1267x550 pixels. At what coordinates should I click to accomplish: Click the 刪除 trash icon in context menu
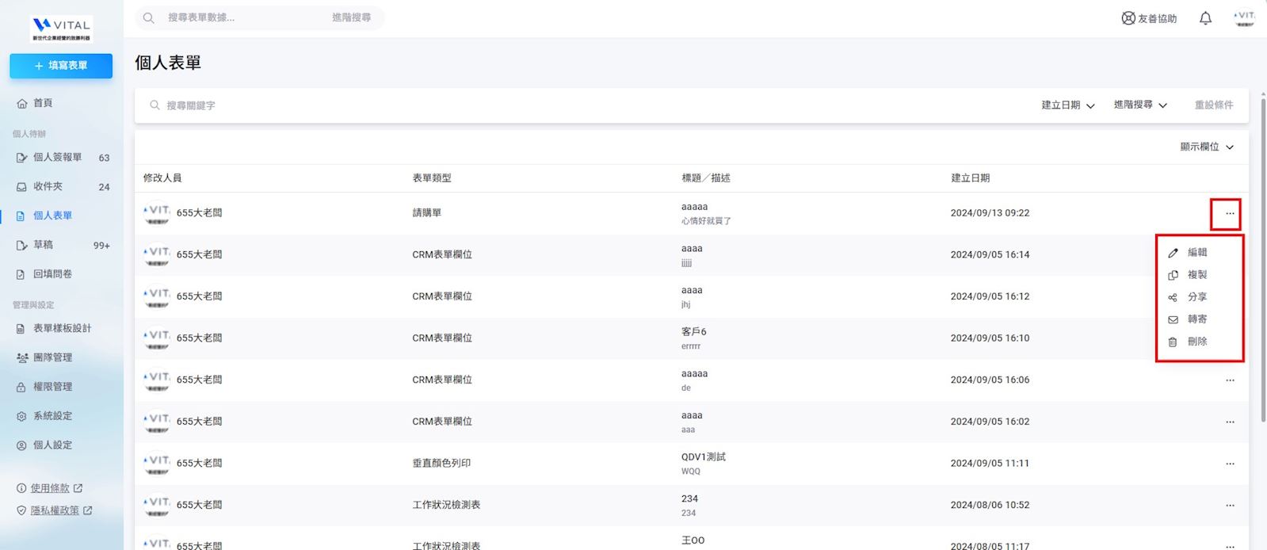click(x=1173, y=342)
